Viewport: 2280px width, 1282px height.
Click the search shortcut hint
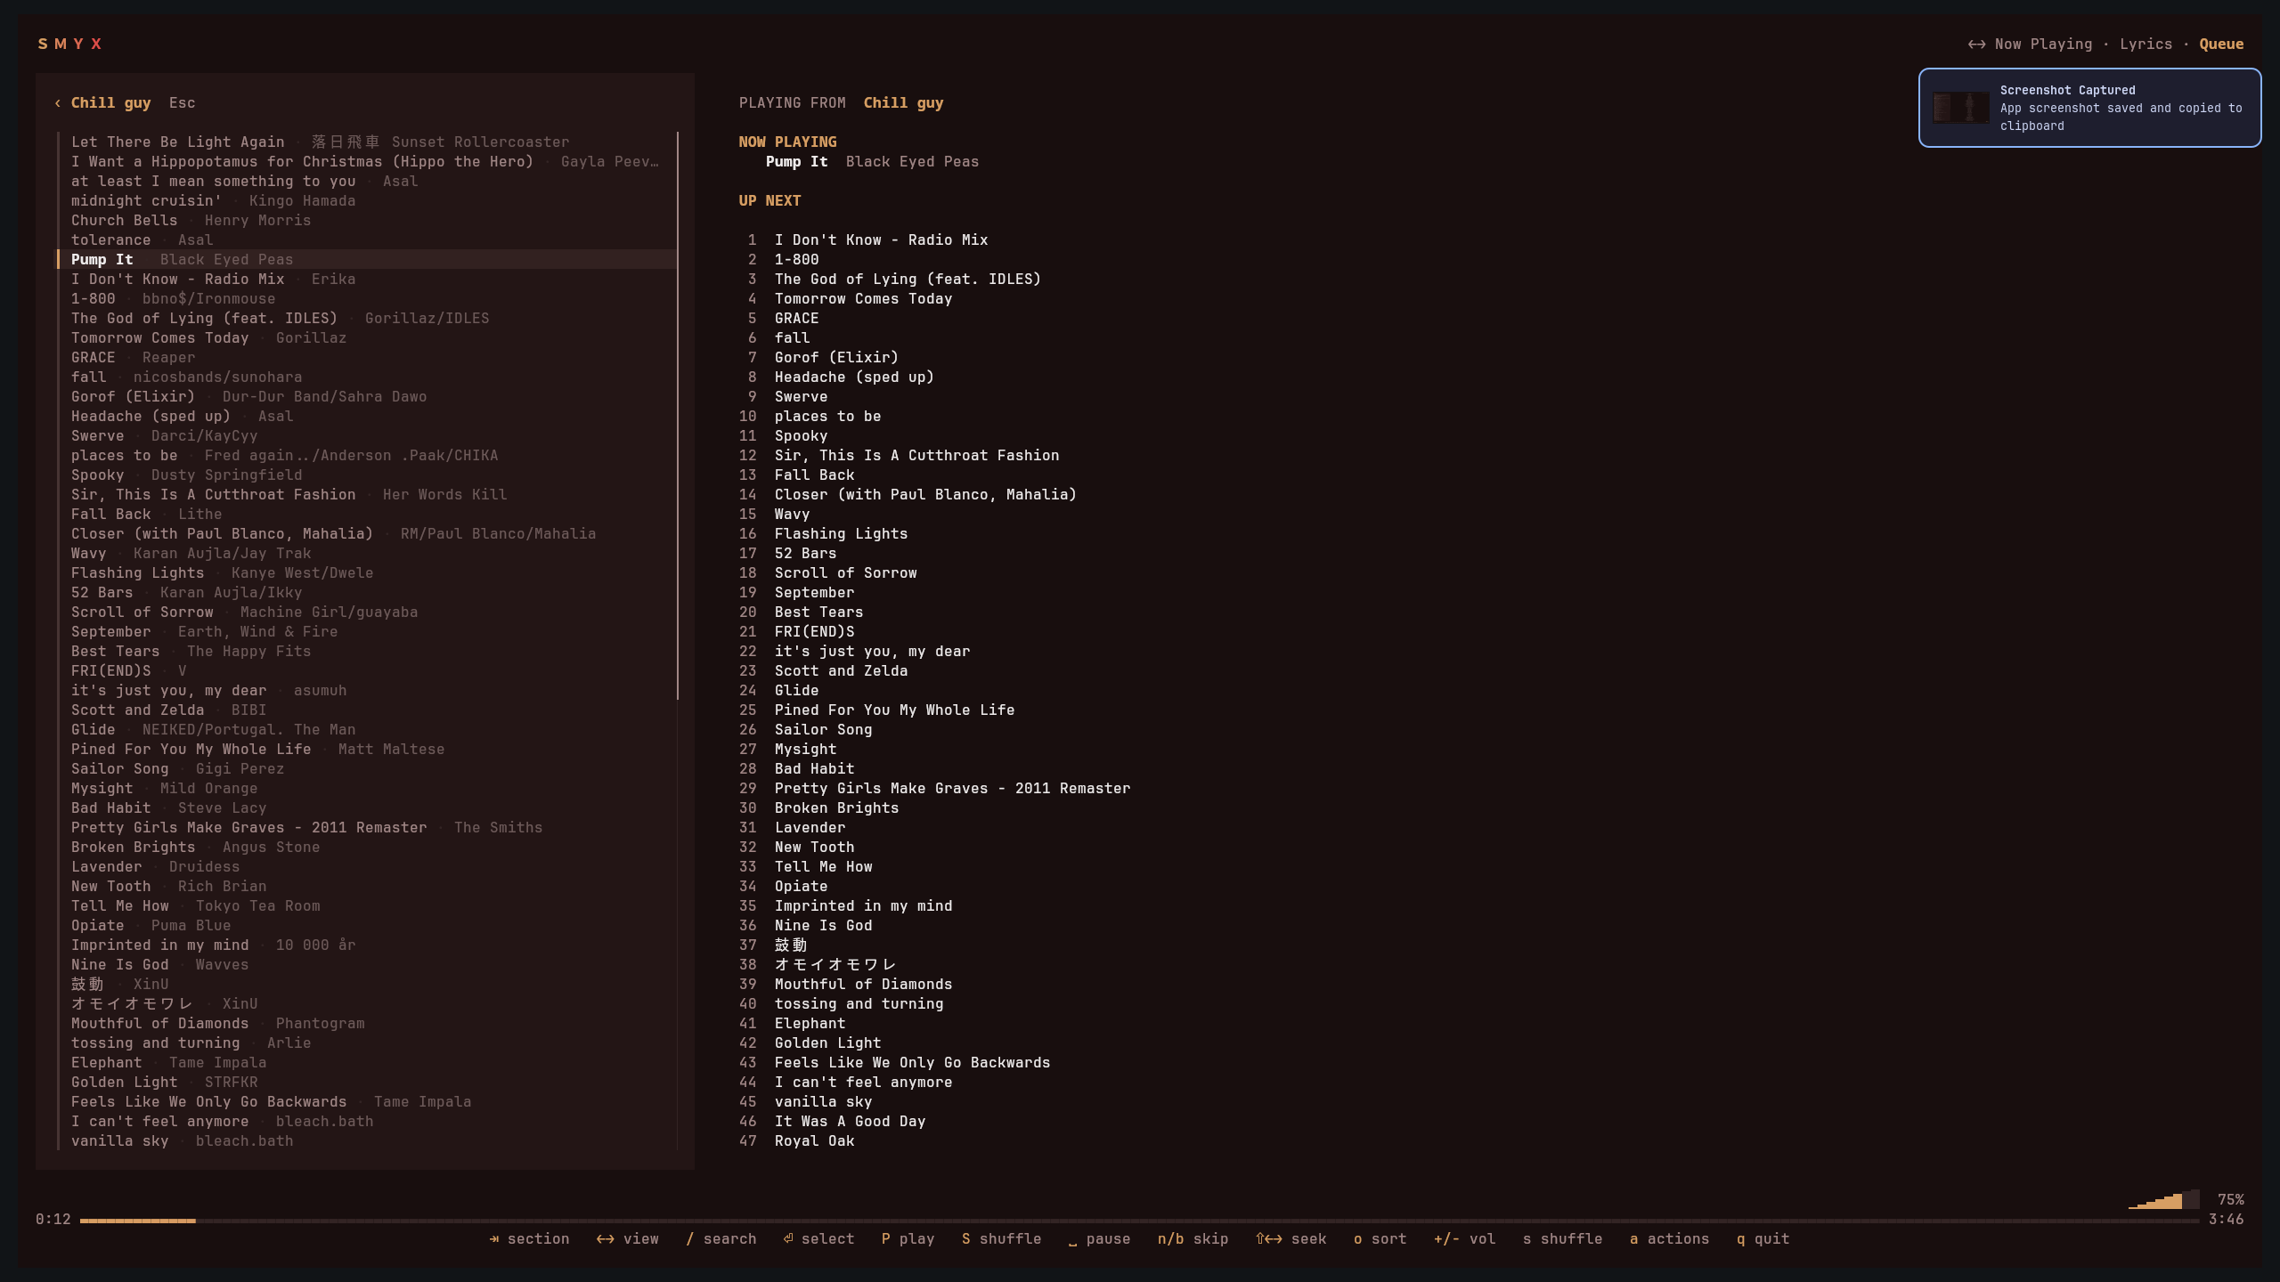tap(721, 1239)
